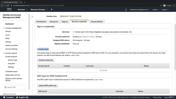Collapse the Access management section
The image size is (176, 99).
coord(4,28)
